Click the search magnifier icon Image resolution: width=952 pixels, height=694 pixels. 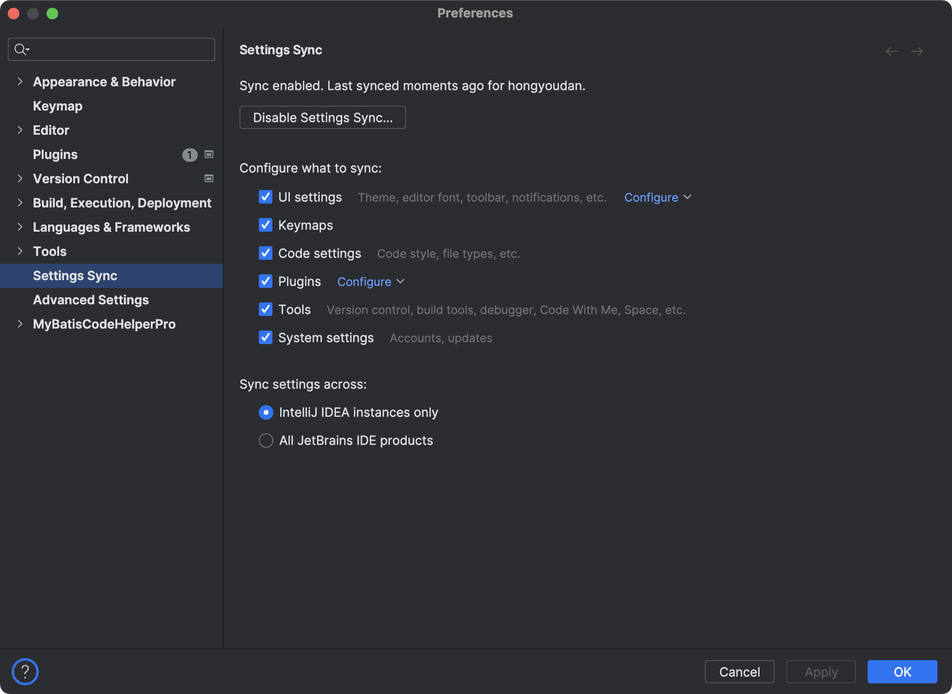(21, 49)
